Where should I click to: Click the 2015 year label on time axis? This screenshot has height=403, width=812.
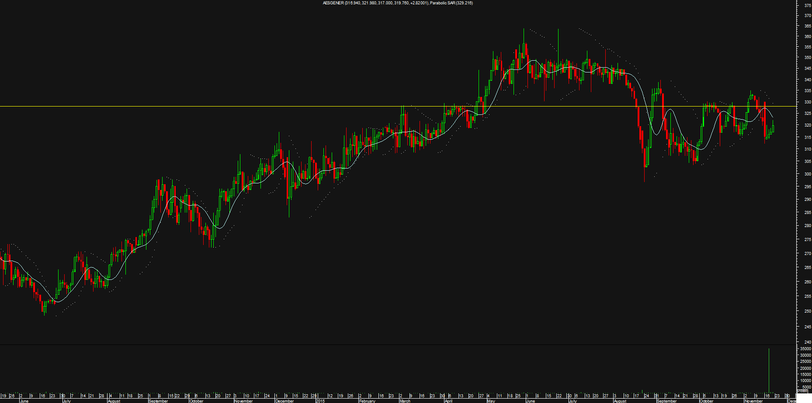tap(320, 401)
